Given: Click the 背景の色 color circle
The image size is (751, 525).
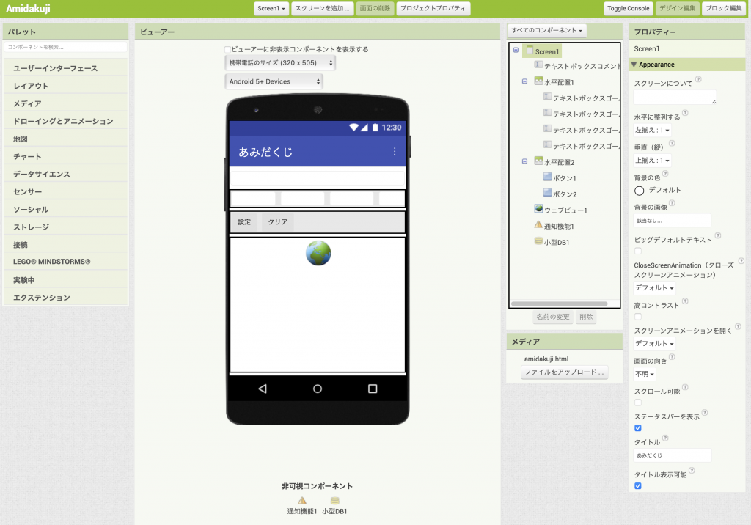Looking at the screenshot, I should [639, 190].
